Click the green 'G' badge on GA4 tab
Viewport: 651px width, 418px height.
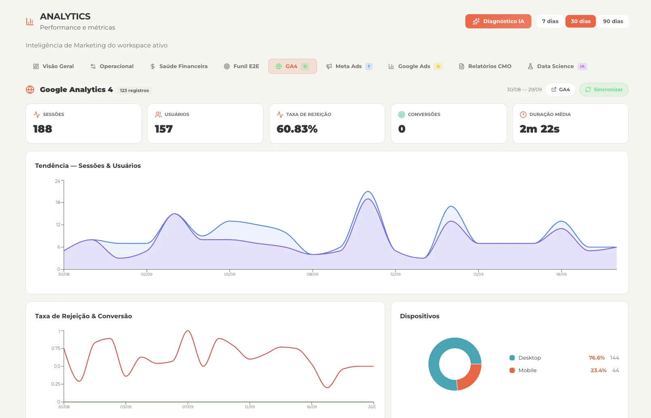[305, 66]
